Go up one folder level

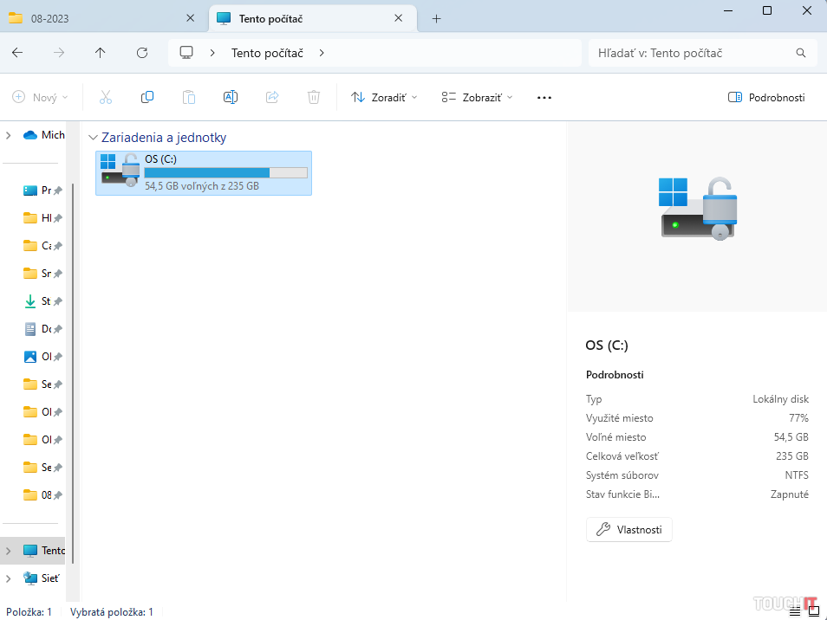click(101, 53)
